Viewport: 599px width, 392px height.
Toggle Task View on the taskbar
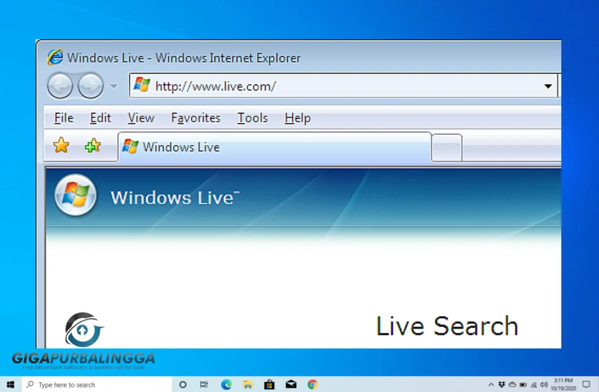click(203, 384)
